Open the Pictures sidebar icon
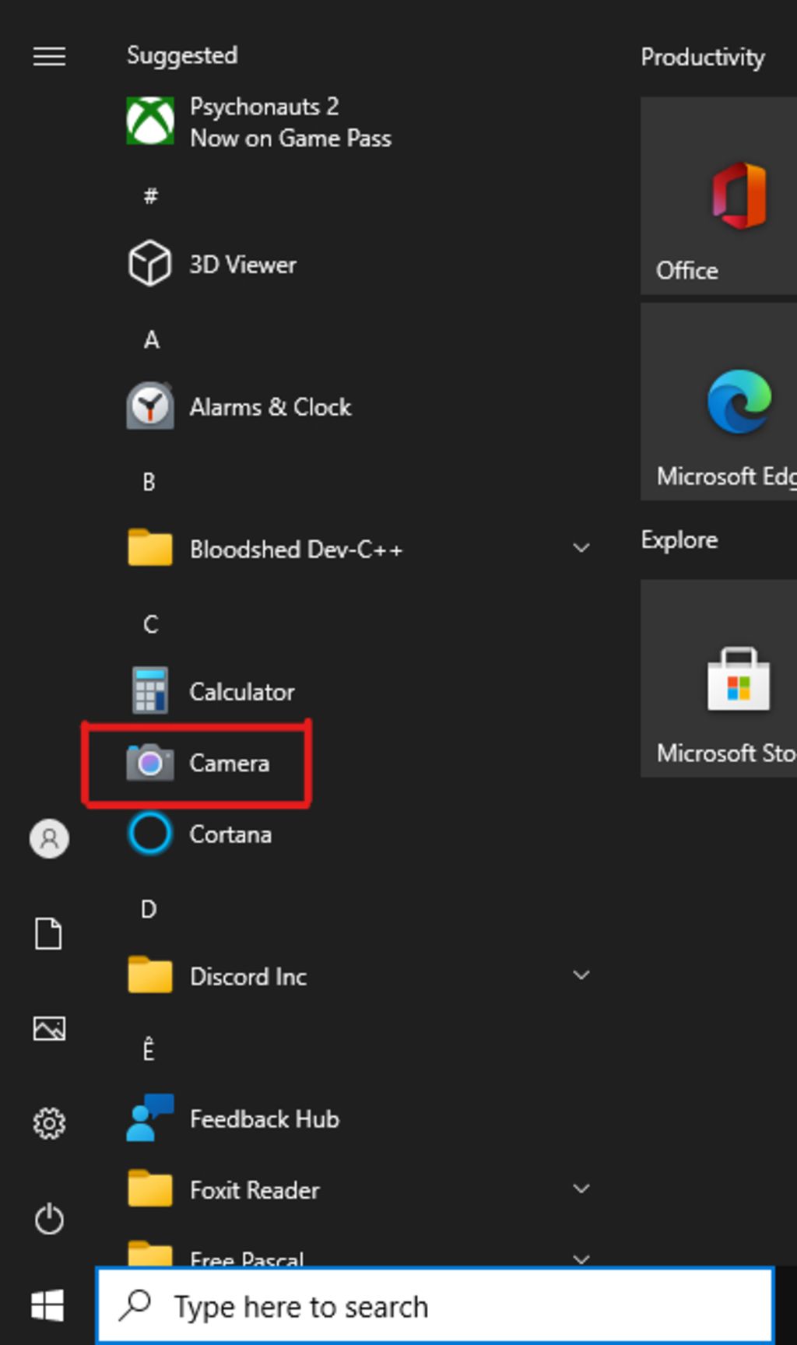797x1345 pixels. click(x=49, y=1028)
